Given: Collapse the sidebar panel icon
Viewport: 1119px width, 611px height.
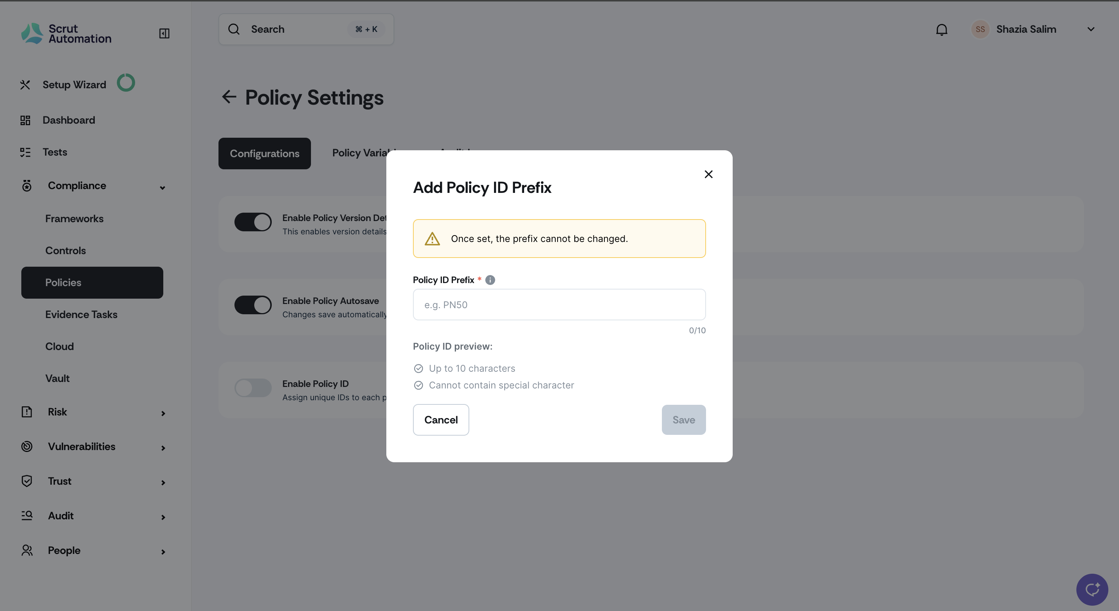Looking at the screenshot, I should [164, 33].
